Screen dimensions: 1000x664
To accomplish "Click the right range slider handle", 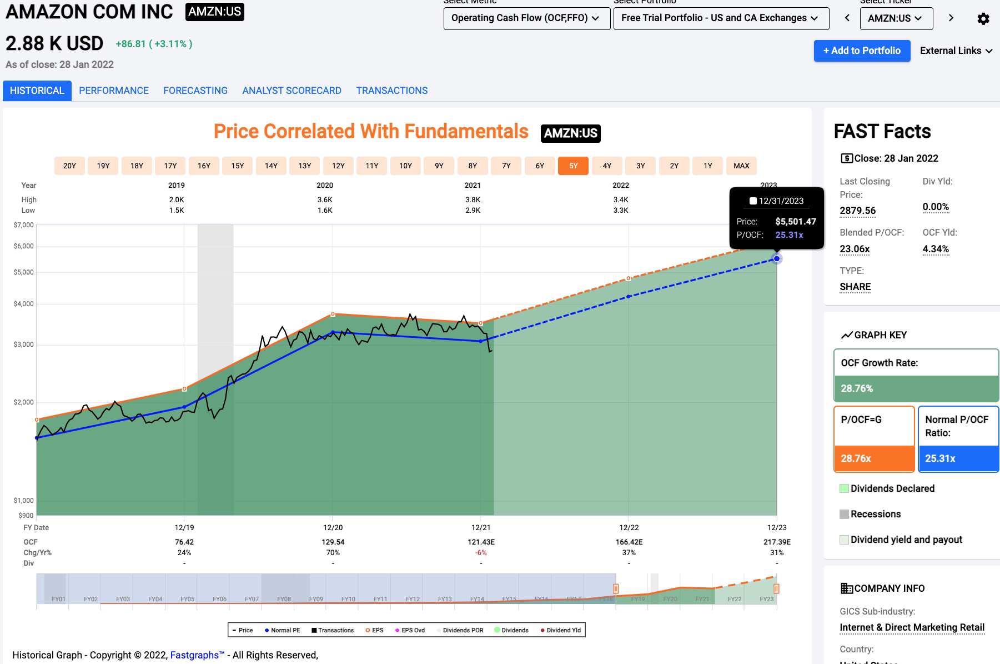I will coord(776,588).
